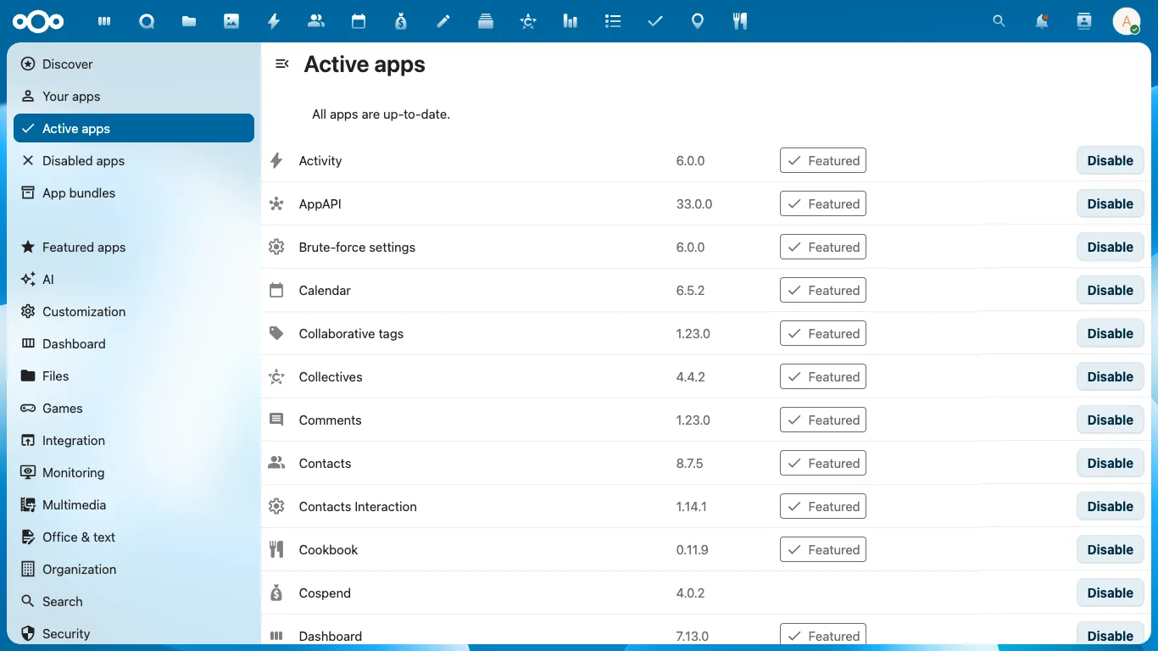Open the Dashboard app from the top bar
Screen dimensions: 1158x651
click(104, 21)
